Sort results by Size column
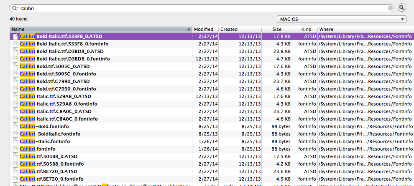 point(277,29)
